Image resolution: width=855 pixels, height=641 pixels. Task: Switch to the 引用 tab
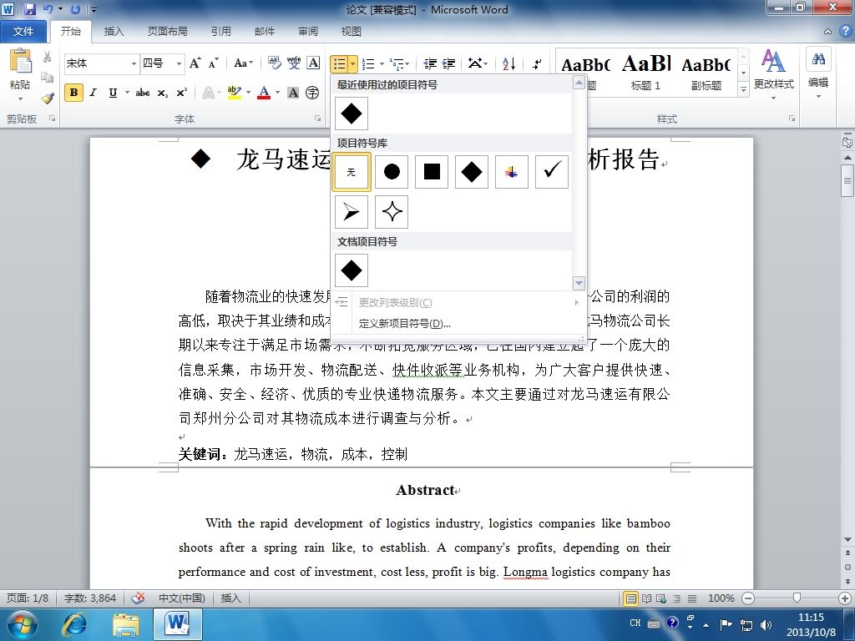point(220,32)
